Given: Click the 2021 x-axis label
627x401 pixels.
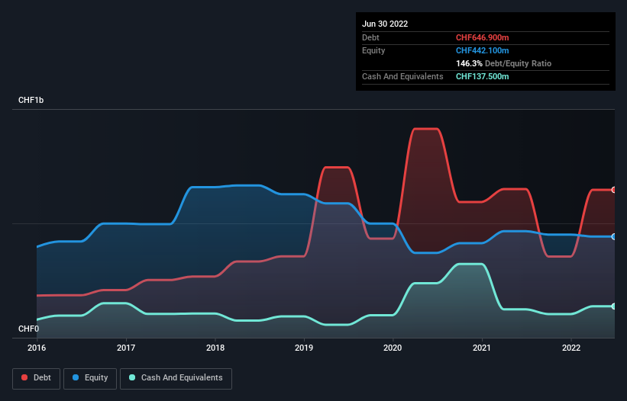Looking at the screenshot, I should (x=482, y=348).
